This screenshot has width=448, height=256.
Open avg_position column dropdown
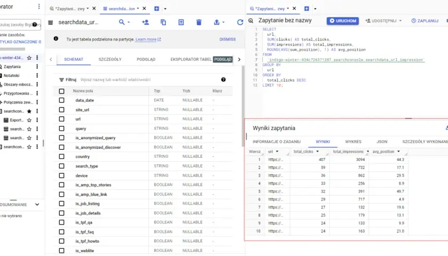pos(398,151)
